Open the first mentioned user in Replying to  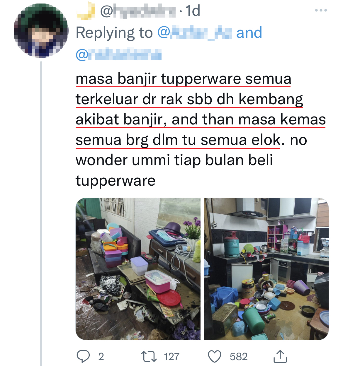[x=195, y=33]
